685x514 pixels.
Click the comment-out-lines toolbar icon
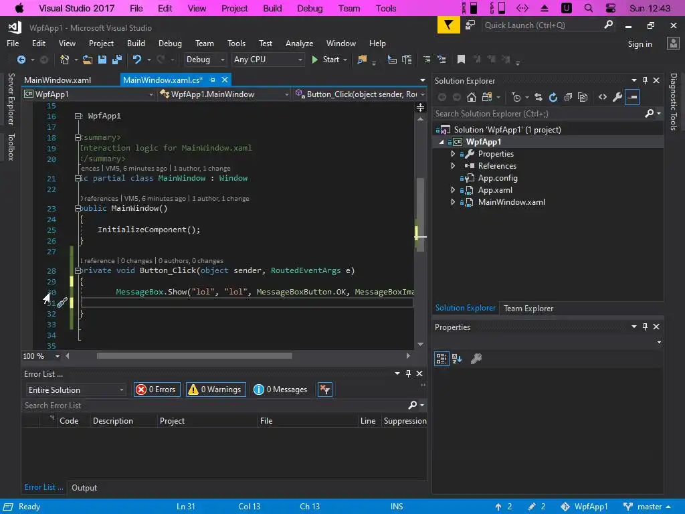click(427, 60)
